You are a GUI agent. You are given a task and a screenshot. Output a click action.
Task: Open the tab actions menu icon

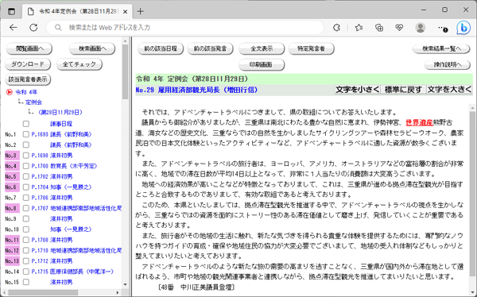point(11,12)
